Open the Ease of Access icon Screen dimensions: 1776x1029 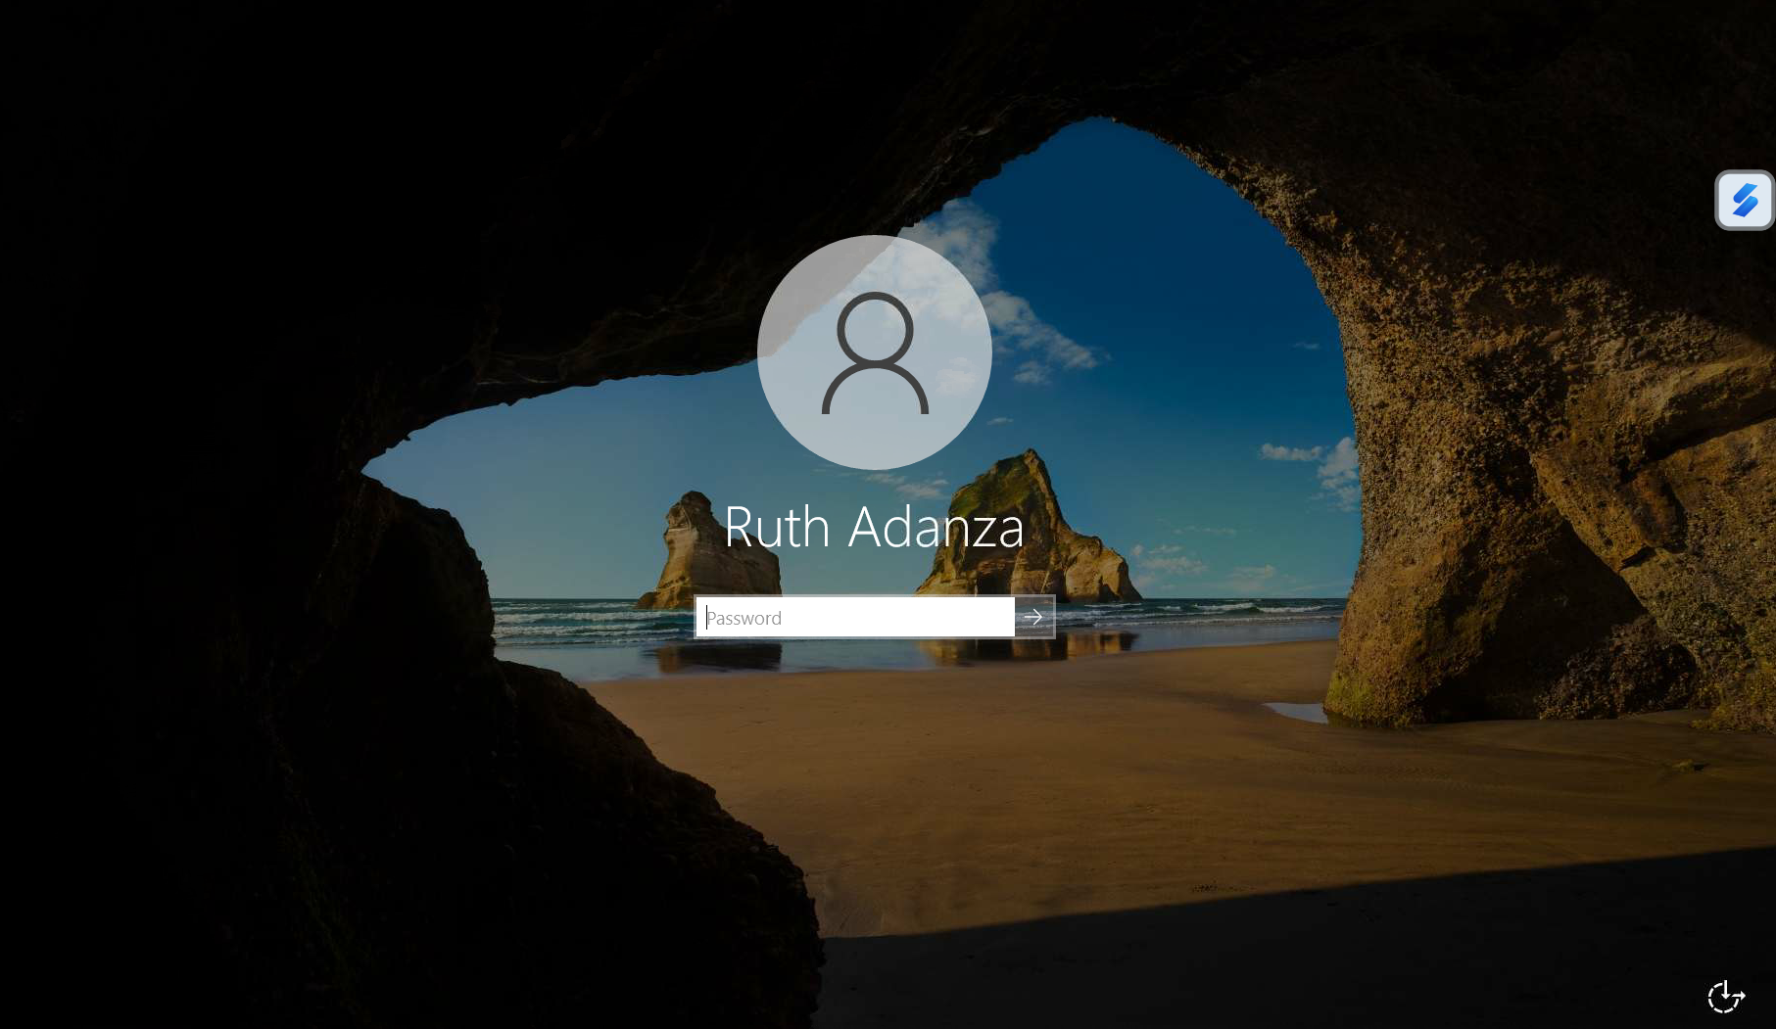[1726, 997]
